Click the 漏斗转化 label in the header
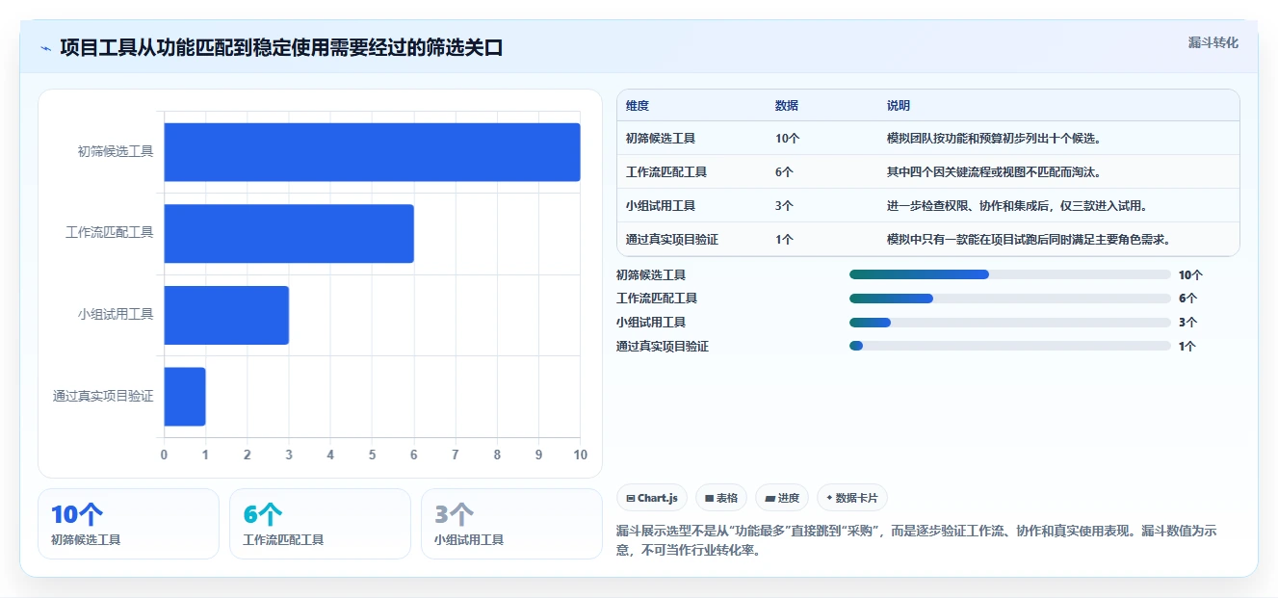 coord(1213,43)
